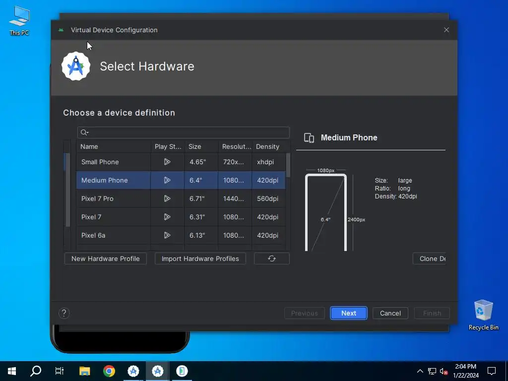Select the Pixel 7 Pro device row
The height and width of the screenshot is (381, 508).
(x=181, y=198)
